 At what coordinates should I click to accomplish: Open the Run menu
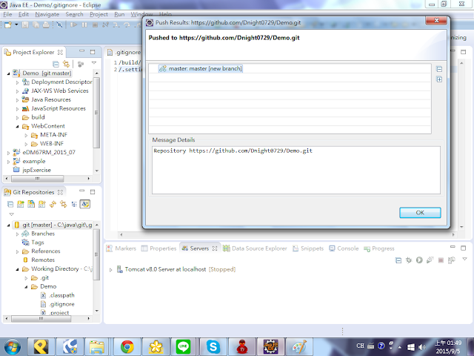(119, 14)
